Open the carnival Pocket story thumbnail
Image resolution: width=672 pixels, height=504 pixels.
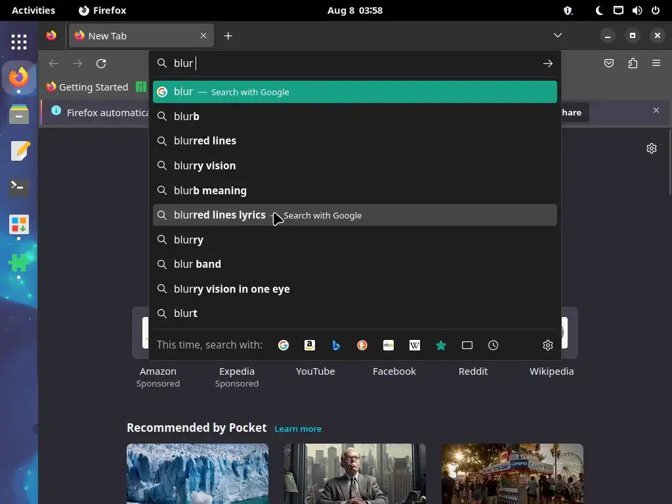coord(513,474)
